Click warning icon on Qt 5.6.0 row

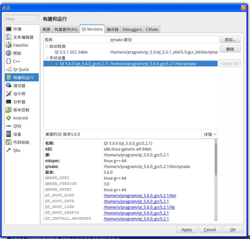[56, 64]
